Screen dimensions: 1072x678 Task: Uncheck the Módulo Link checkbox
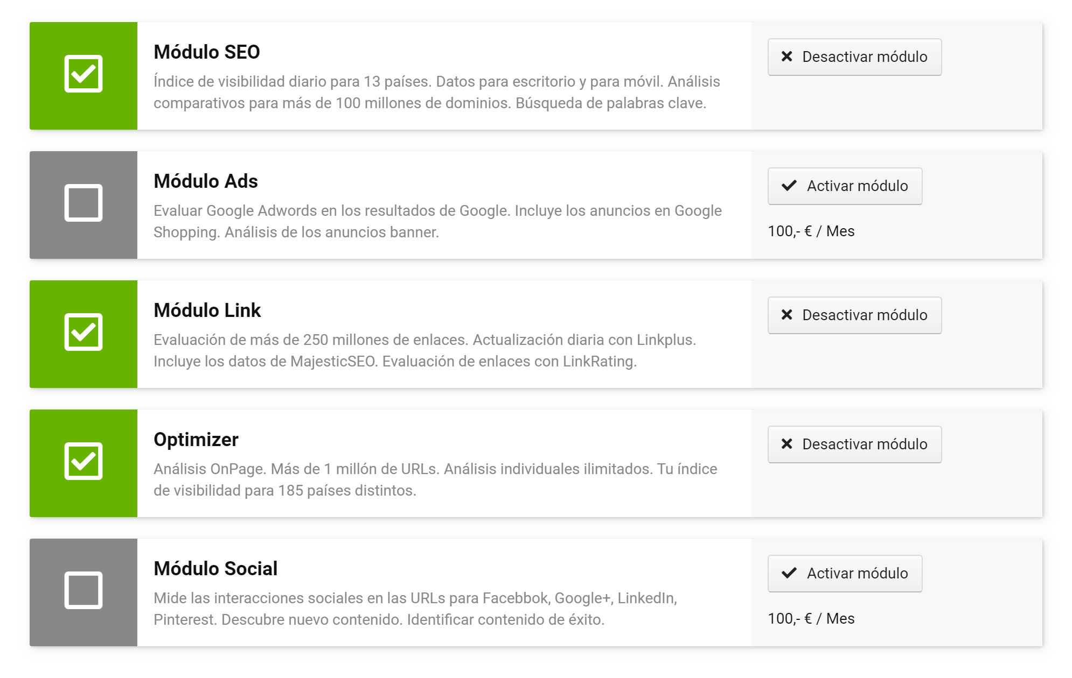[83, 332]
